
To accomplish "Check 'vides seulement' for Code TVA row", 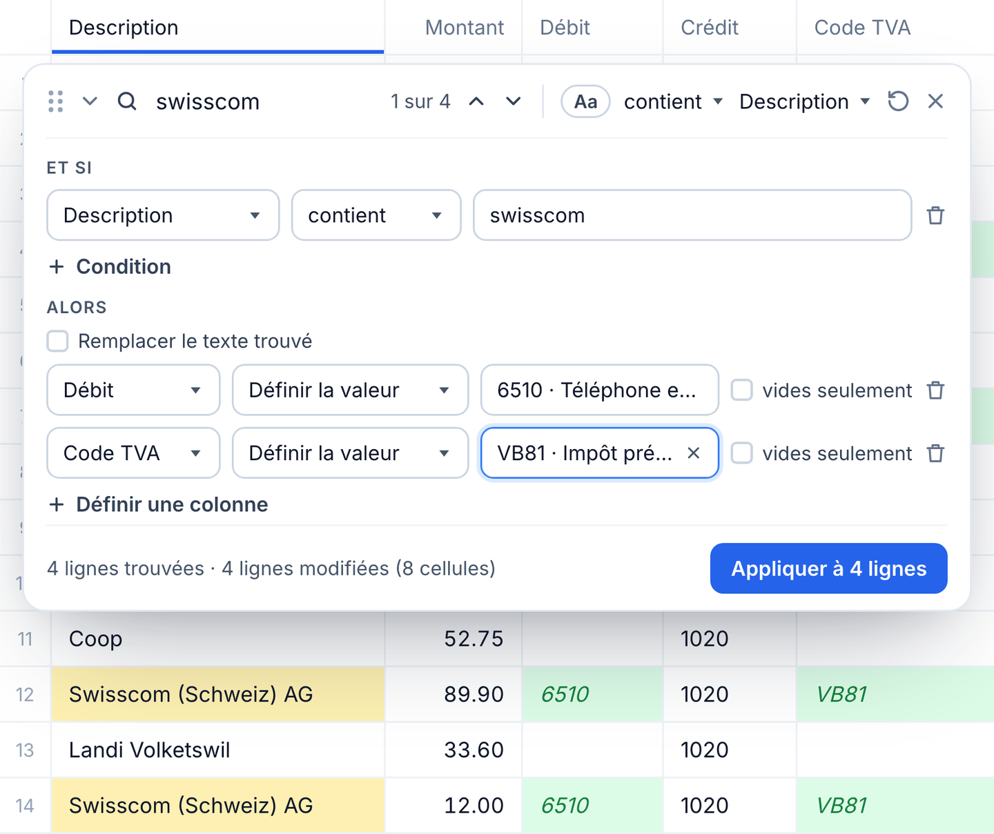I will coord(742,453).
